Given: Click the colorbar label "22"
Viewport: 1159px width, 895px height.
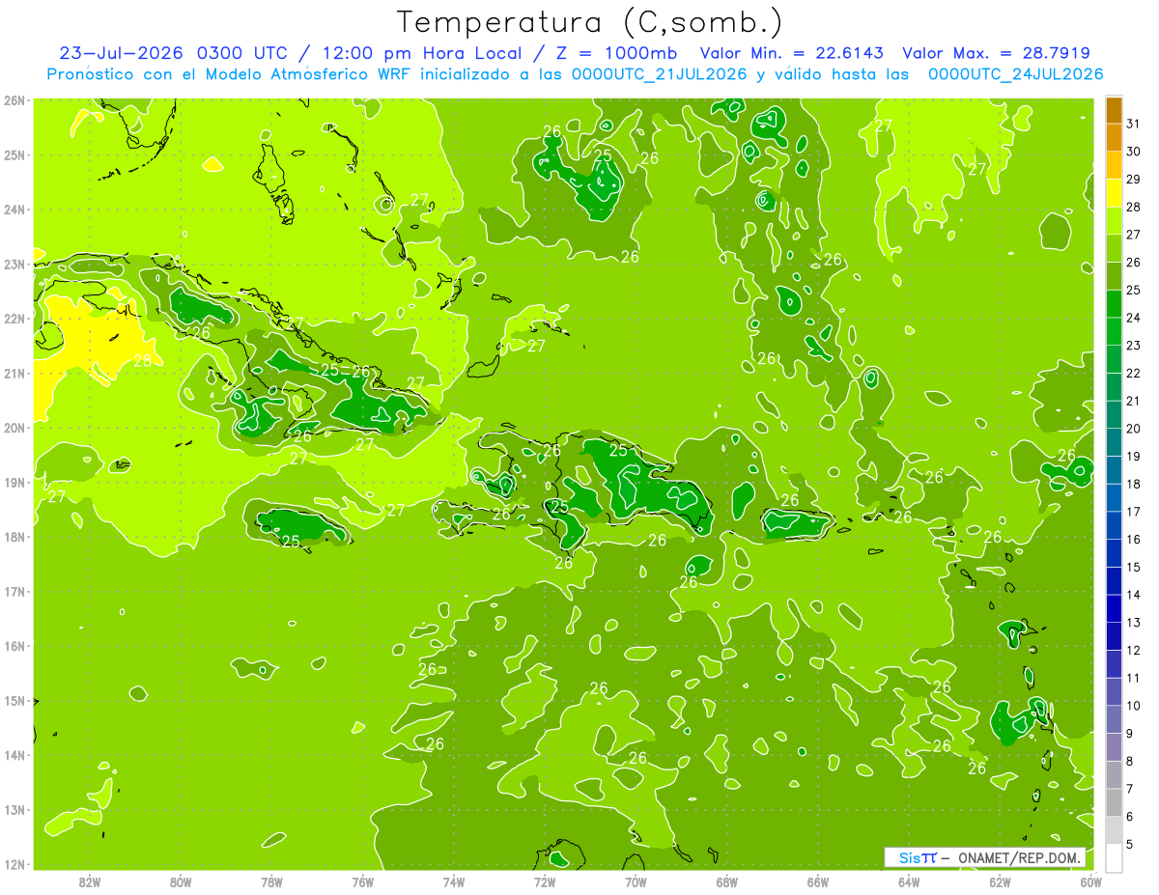Looking at the screenshot, I should tap(1134, 374).
